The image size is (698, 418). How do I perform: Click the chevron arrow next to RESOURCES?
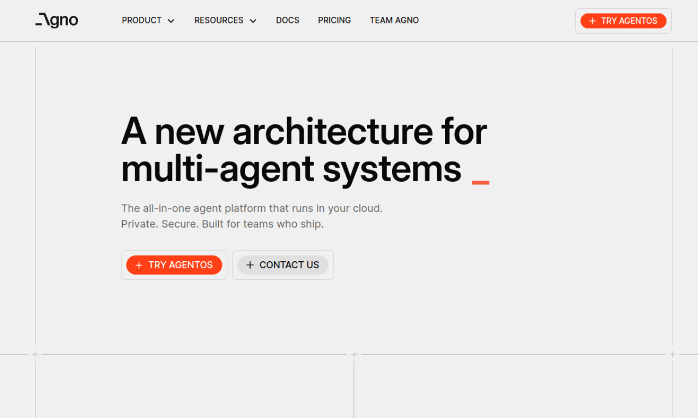(252, 21)
